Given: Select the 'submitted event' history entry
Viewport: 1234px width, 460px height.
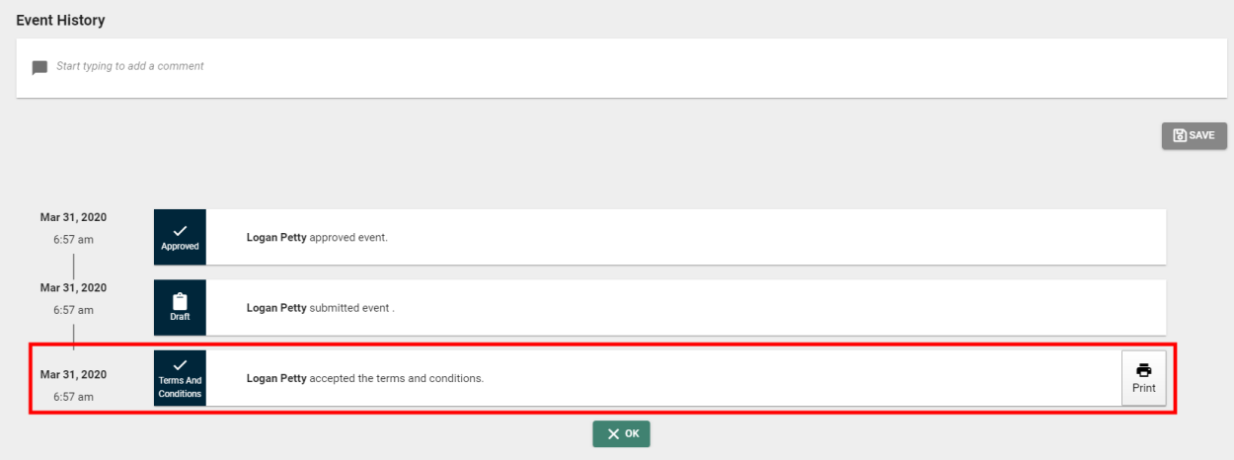Looking at the screenshot, I should pyautogui.click(x=659, y=308).
